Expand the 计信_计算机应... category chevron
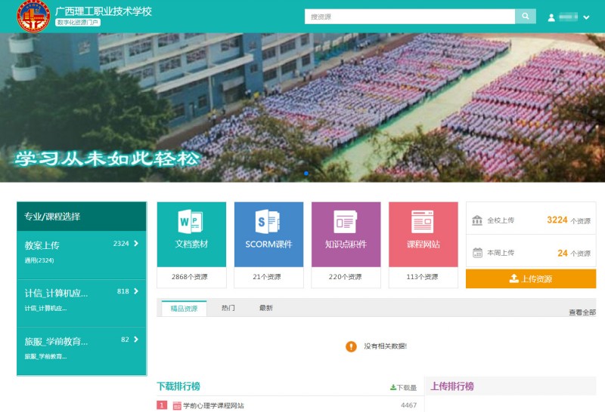Screen dimensions: 605x412 [x=136, y=291]
